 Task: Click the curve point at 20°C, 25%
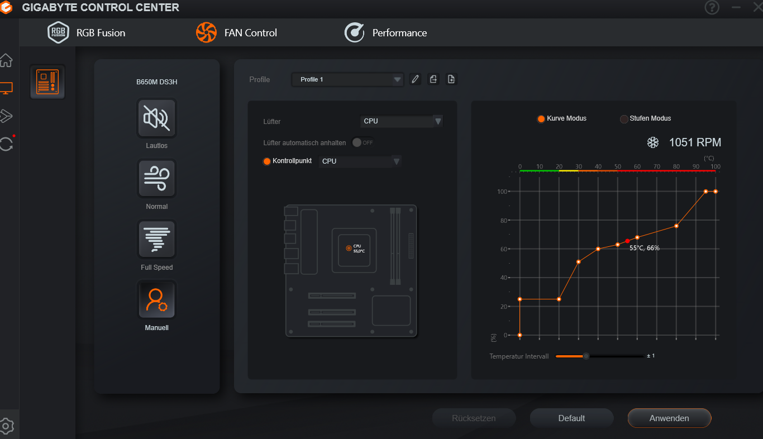point(559,299)
